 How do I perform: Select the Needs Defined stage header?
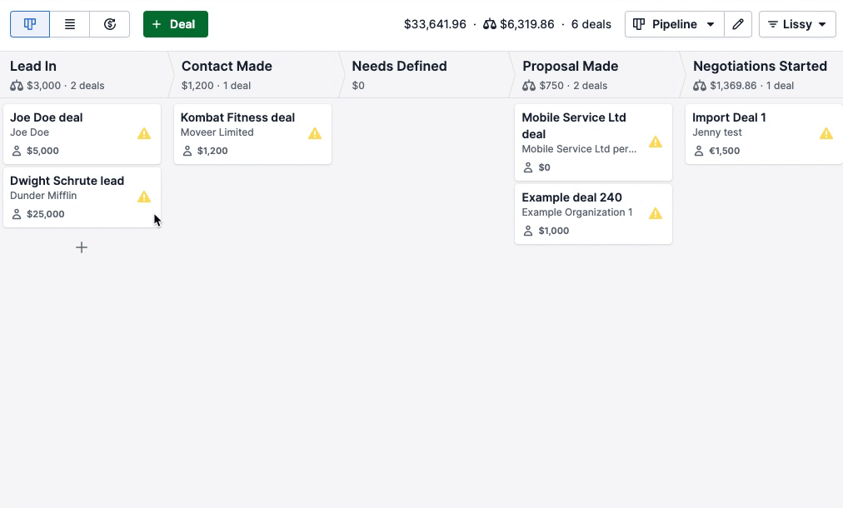(425, 75)
